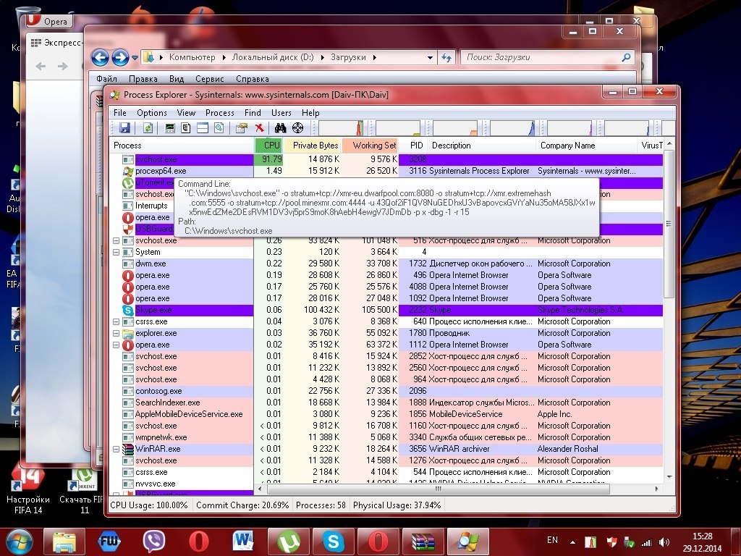Open the Options menu
741x556 pixels.
coord(152,113)
